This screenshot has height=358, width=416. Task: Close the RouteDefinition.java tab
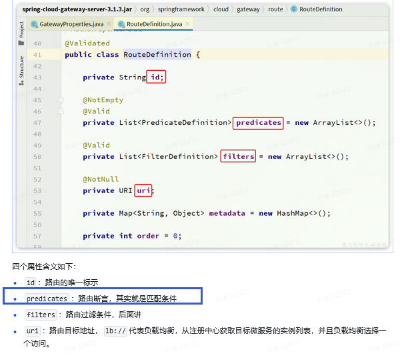187,24
